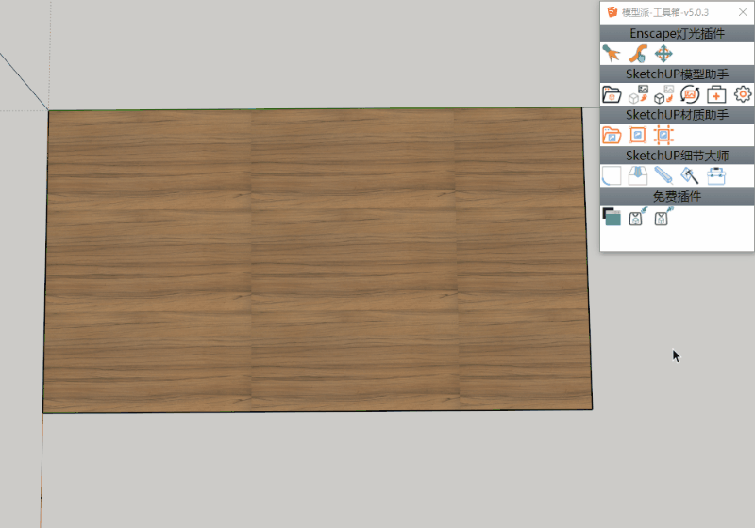Click the orange framed image material icon
Image resolution: width=755 pixels, height=528 pixels.
tap(638, 135)
